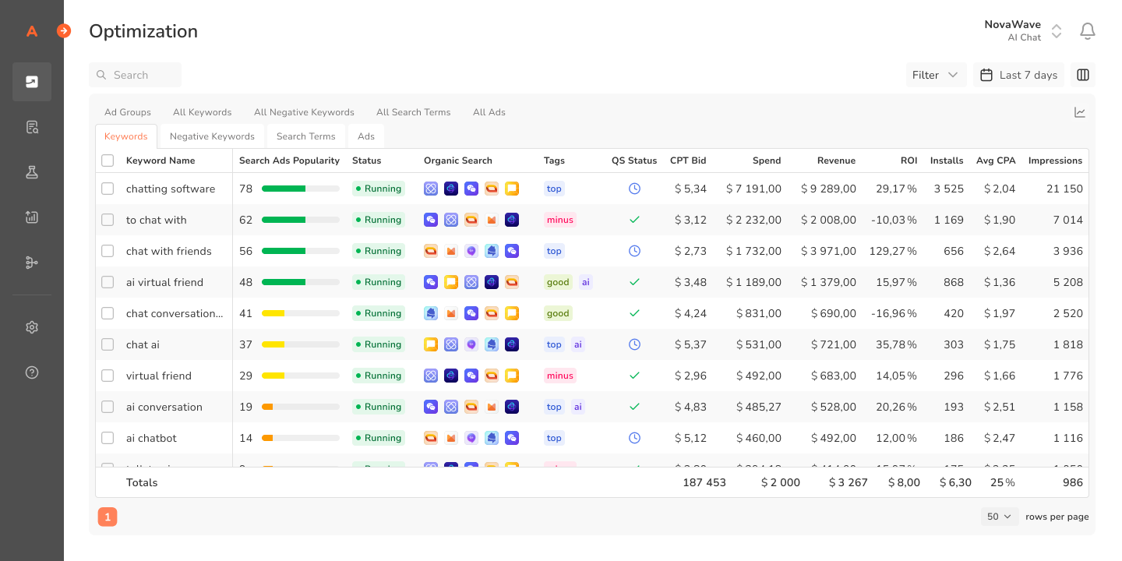Check the box for chatting software keyword
This screenshot has width=1122, height=561.
(x=108, y=189)
